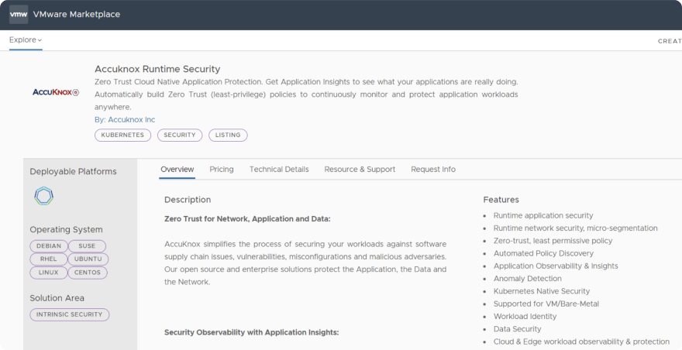Select the SECURITY tag
The width and height of the screenshot is (682, 350).
pos(180,136)
